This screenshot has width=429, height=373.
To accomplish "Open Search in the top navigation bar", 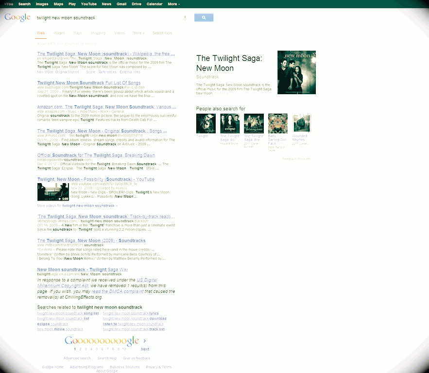I will [x=24, y=4].
